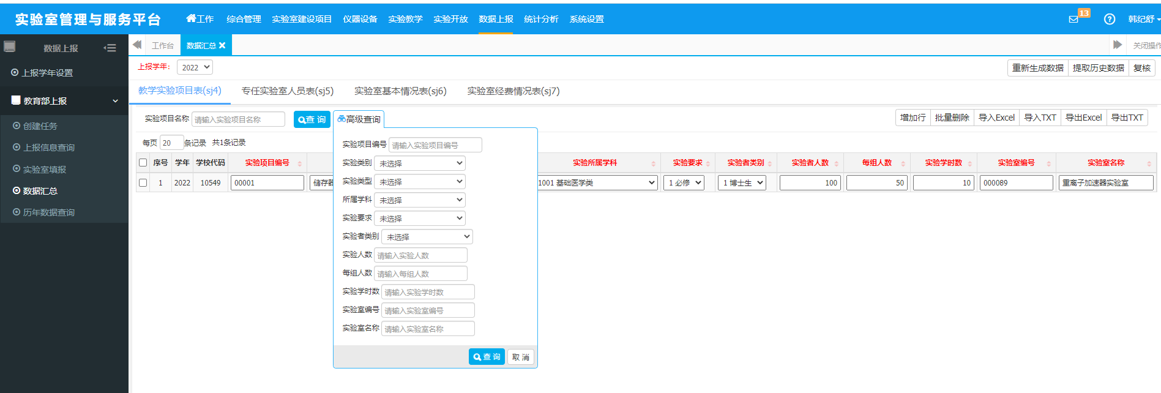Image resolution: width=1161 pixels, height=393 pixels.
Task: Cancel the advanced query panel with 取消
Action: [x=520, y=357]
